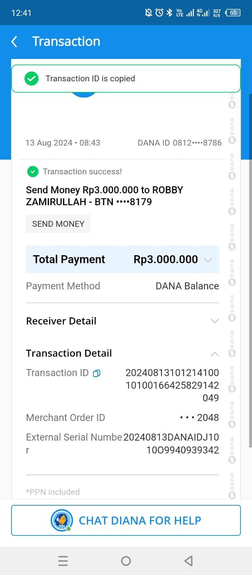
Task: Expand the Receiver Detail section
Action: pos(214,321)
